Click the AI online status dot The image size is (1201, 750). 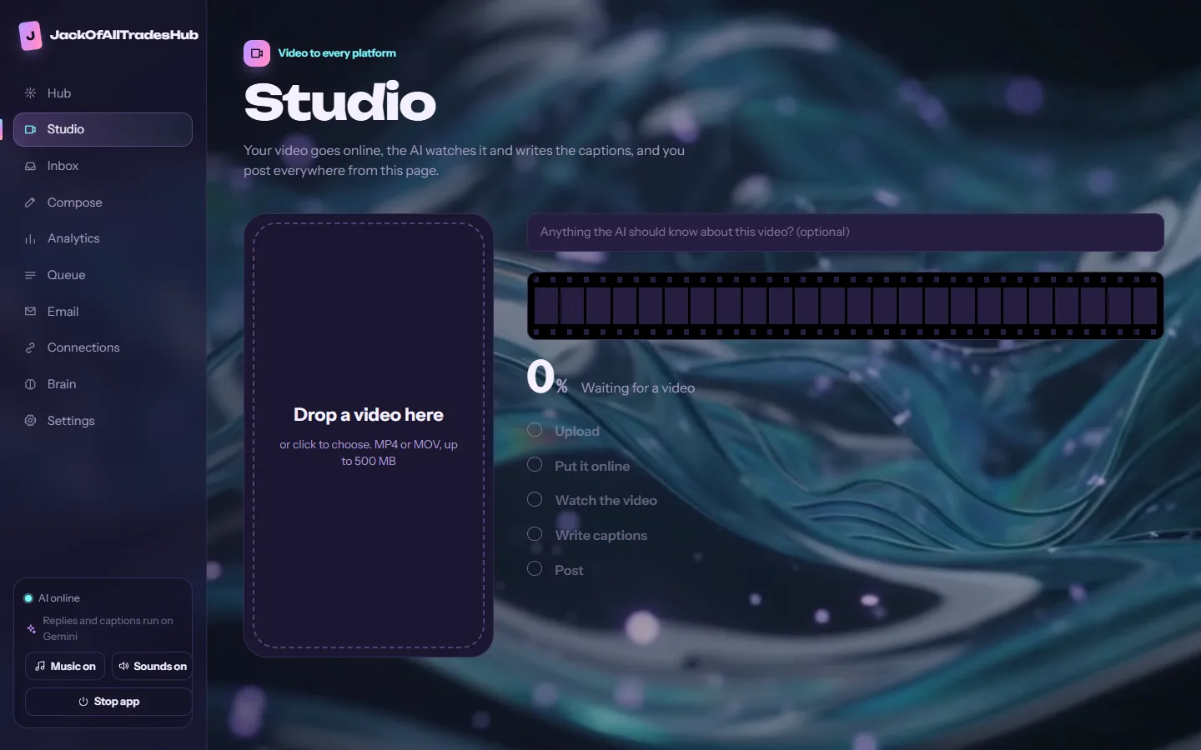tap(28, 598)
